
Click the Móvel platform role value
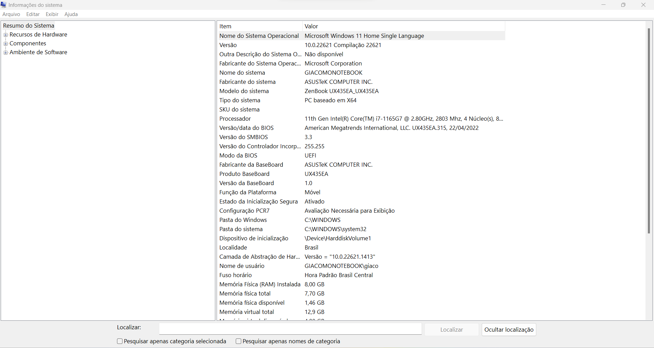click(x=313, y=192)
